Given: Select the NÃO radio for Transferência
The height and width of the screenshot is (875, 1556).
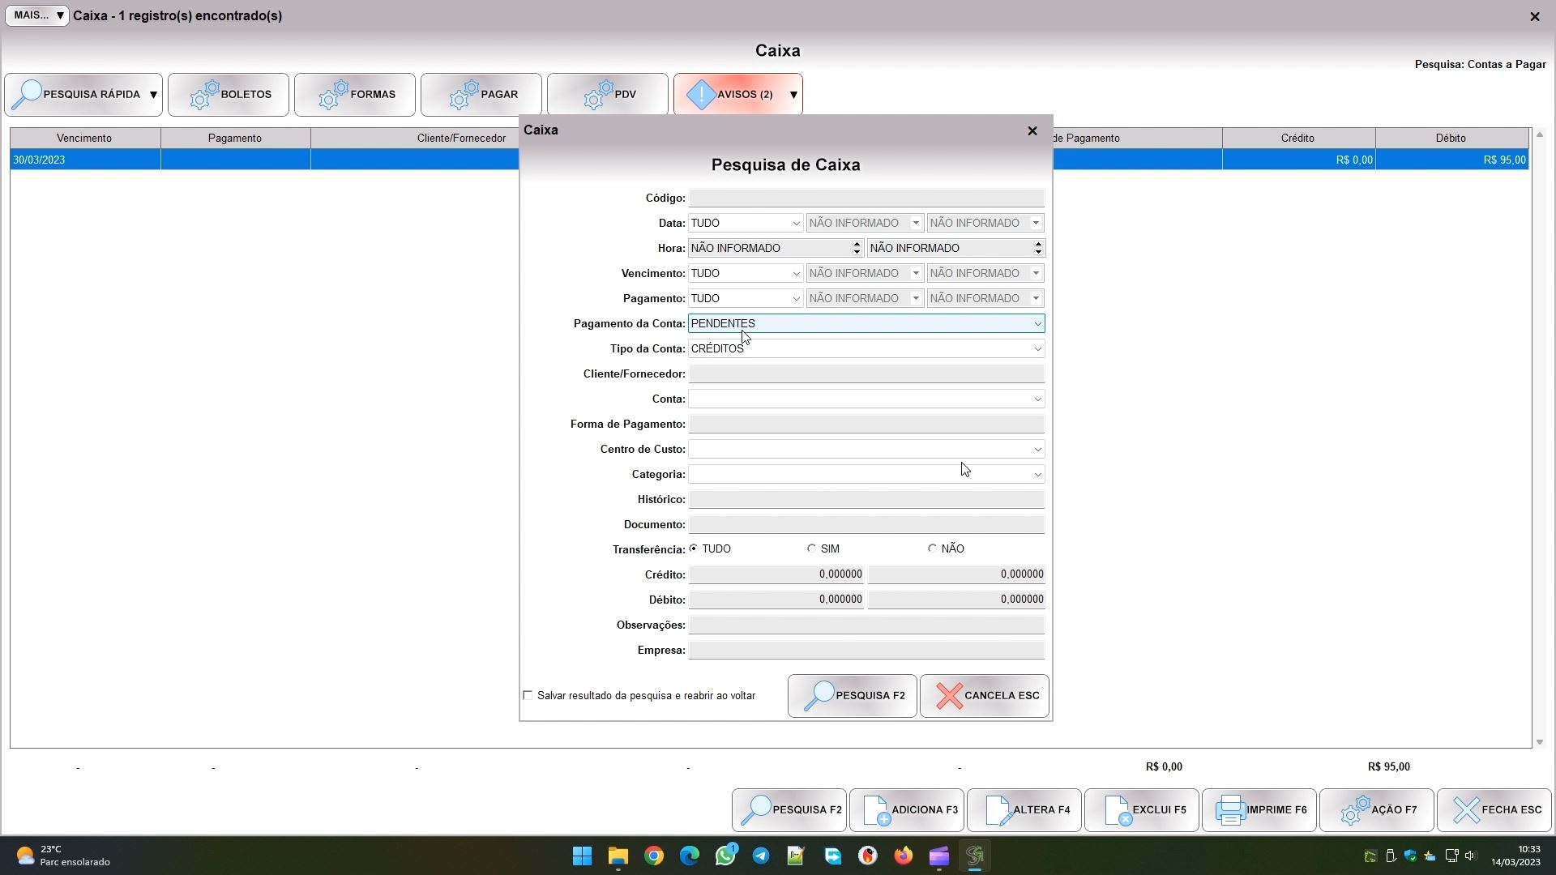Looking at the screenshot, I should click(x=932, y=548).
